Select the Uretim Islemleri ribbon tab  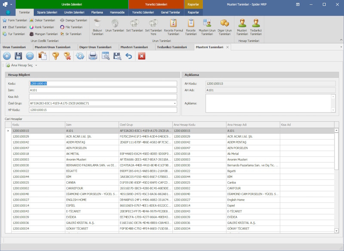tap(74, 12)
